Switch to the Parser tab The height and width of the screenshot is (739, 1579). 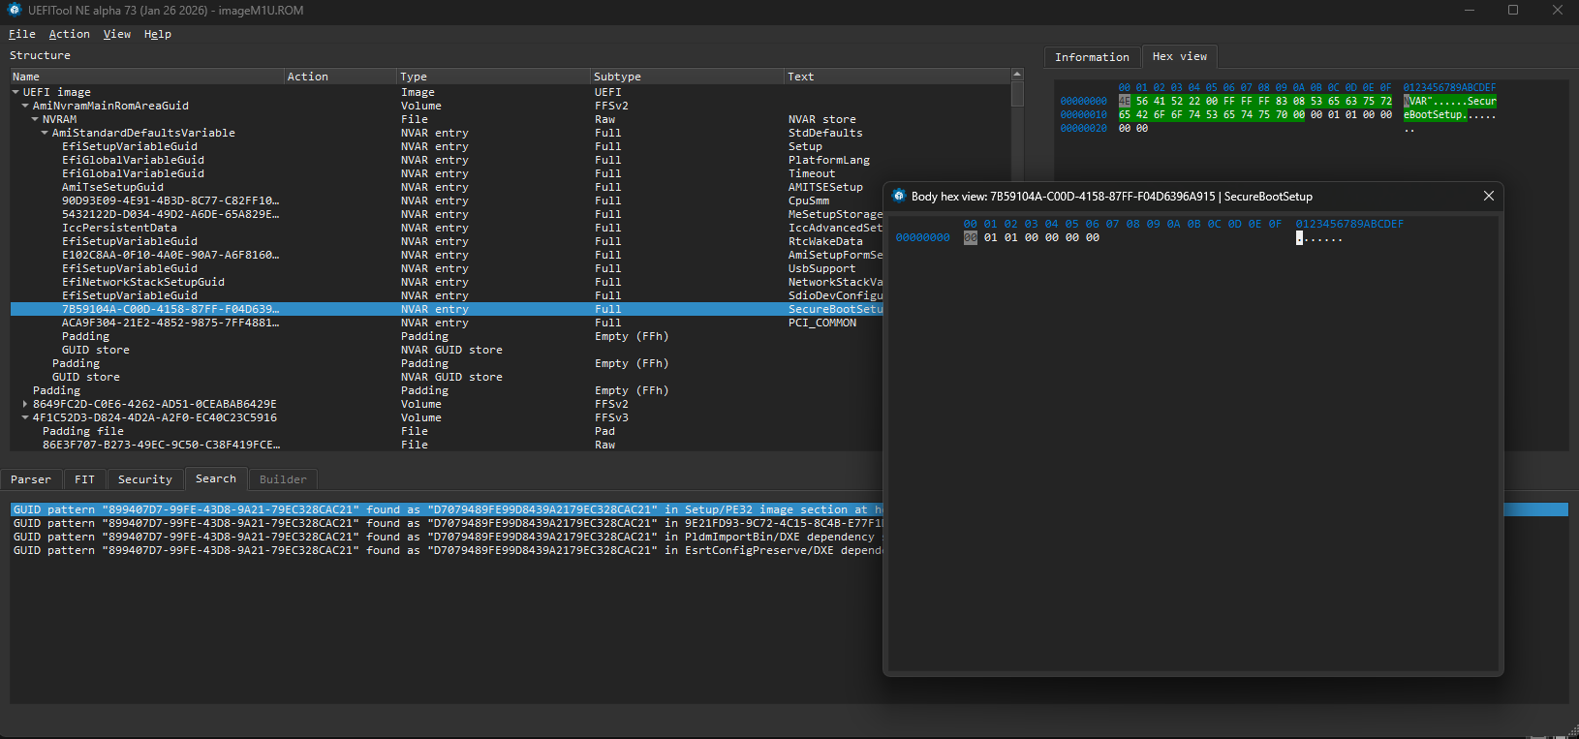point(31,479)
